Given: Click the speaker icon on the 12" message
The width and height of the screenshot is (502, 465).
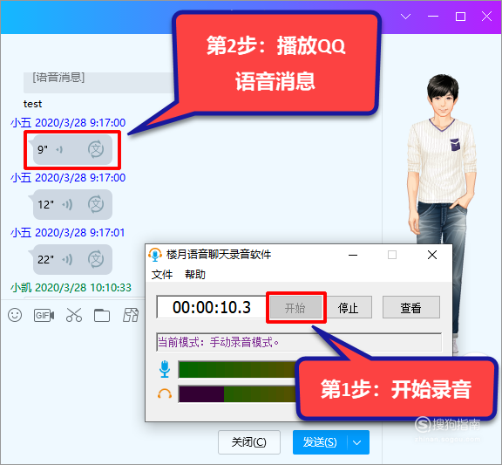Looking at the screenshot, I should 67,204.
